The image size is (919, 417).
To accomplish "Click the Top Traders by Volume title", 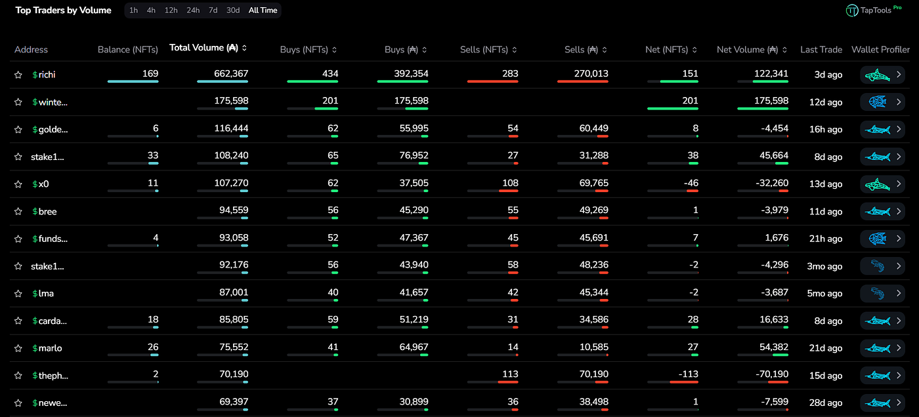I will (64, 10).
